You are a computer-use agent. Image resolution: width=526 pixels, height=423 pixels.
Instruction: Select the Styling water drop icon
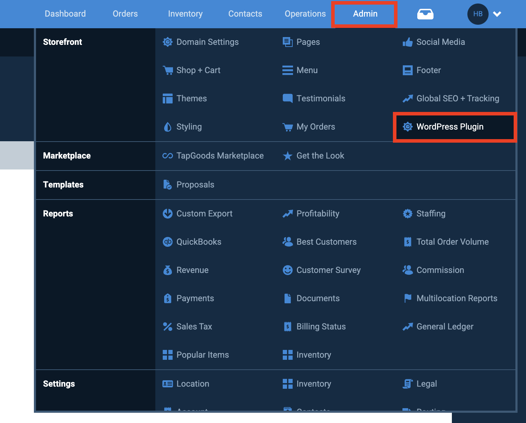pos(167,126)
